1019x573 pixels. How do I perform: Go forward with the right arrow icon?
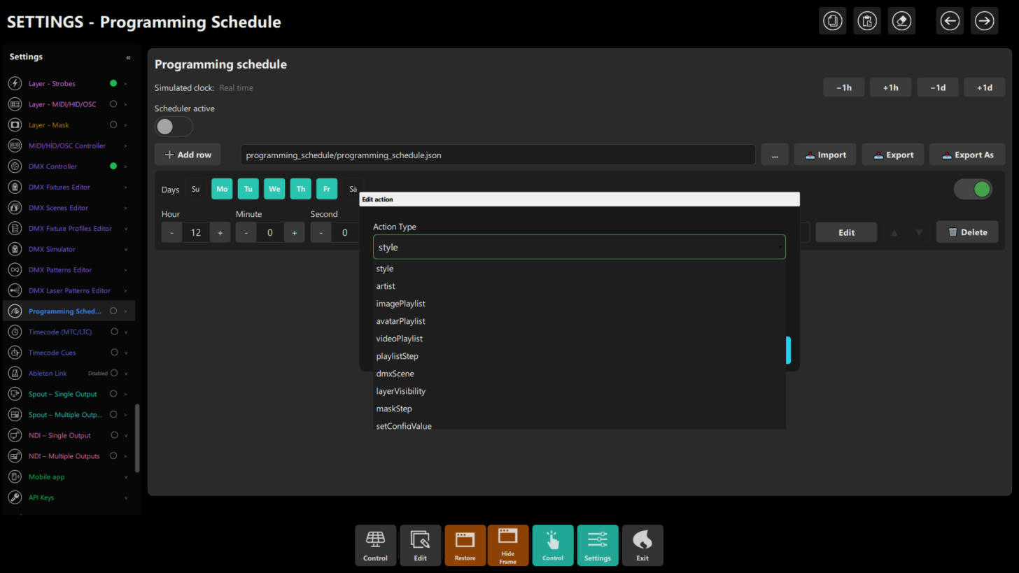pyautogui.click(x=984, y=21)
